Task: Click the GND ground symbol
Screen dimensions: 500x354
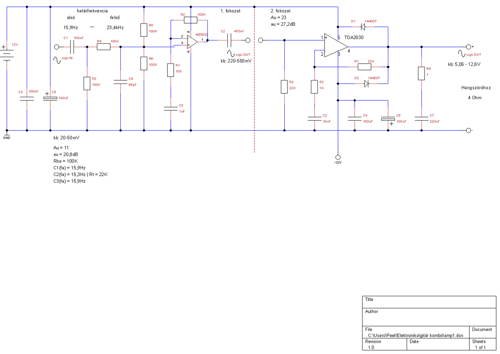Action: 7,134
